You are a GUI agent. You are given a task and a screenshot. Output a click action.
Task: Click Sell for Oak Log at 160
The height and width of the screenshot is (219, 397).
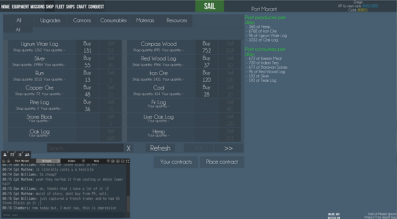[x=110, y=135]
